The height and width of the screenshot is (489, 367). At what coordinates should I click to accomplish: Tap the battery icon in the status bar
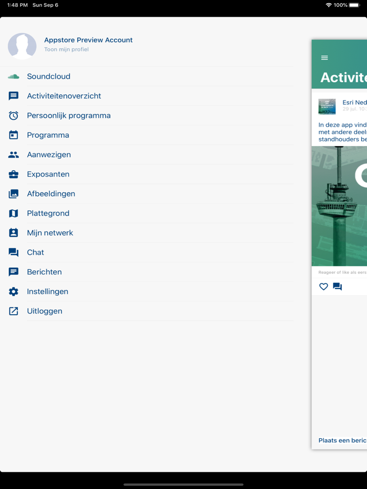[354, 5]
